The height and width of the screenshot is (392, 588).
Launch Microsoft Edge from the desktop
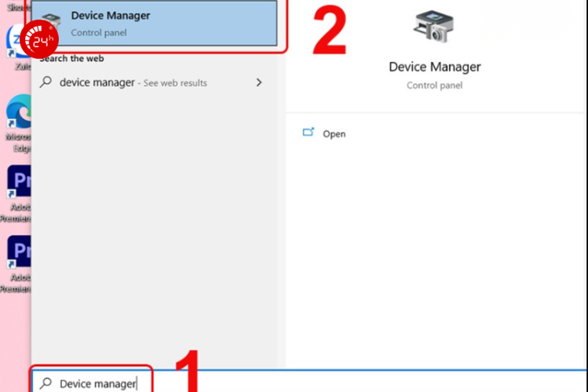[x=17, y=118]
